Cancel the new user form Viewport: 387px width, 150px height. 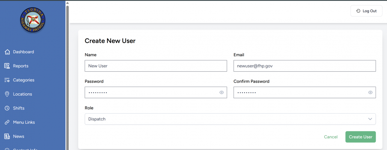(x=331, y=137)
